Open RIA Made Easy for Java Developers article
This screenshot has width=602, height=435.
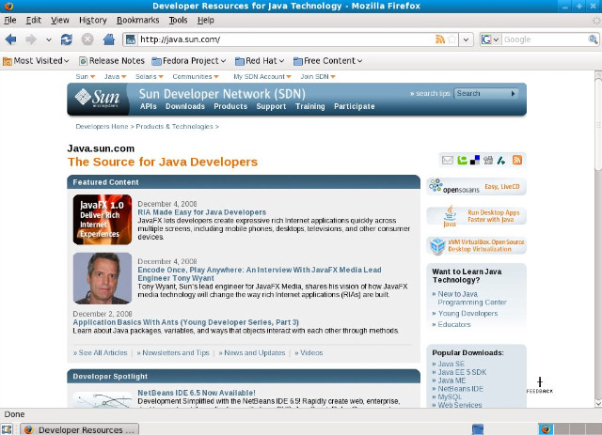pos(202,212)
